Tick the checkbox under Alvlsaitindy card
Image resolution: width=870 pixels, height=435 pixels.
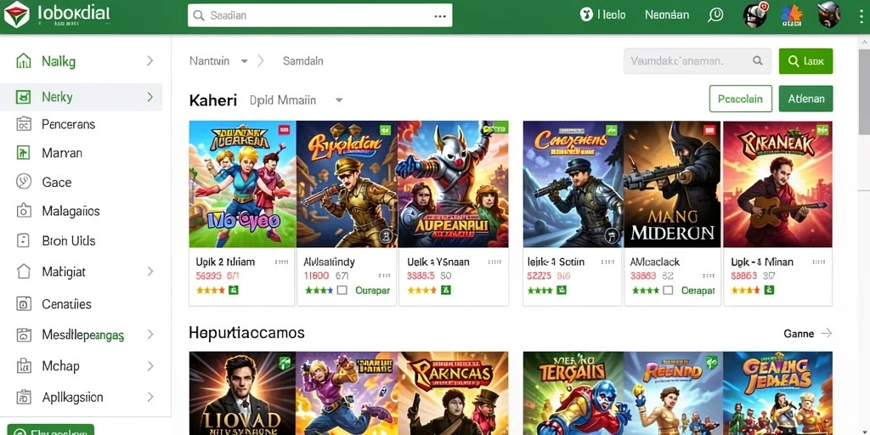click(x=342, y=291)
